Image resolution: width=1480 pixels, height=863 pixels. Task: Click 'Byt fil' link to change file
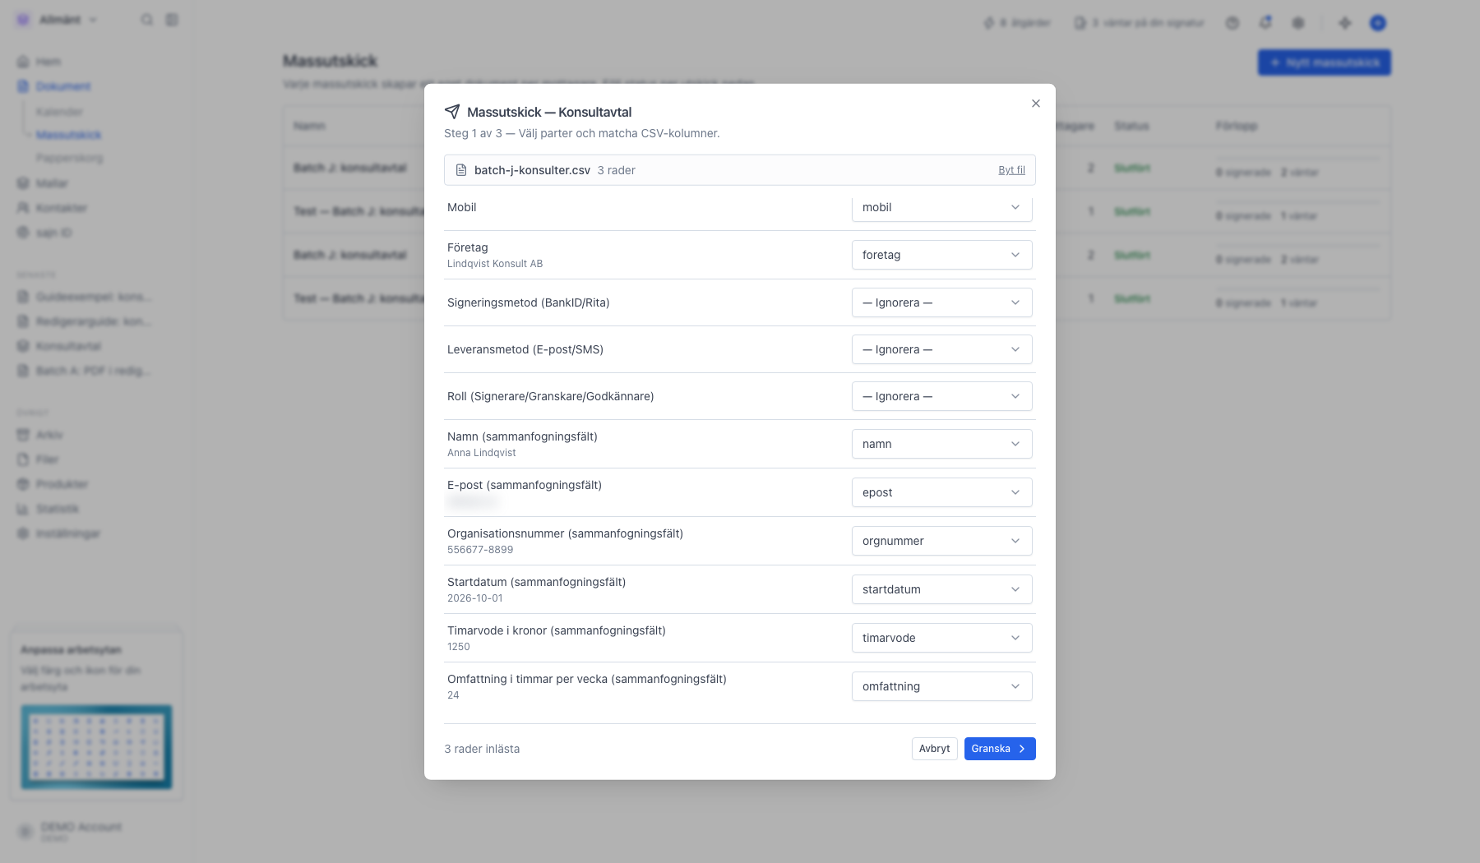(x=1011, y=170)
